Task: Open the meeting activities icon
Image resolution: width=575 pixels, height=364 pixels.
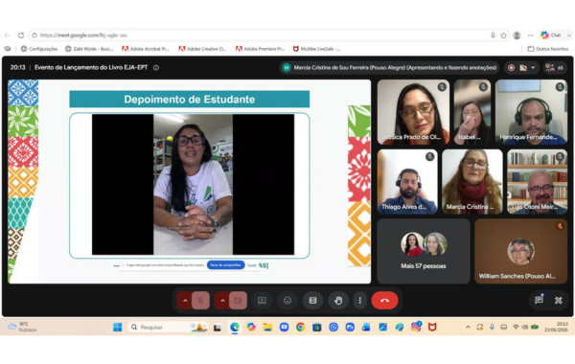Action: (x=558, y=300)
